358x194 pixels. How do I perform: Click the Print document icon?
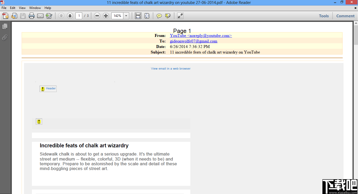[x=31, y=16]
